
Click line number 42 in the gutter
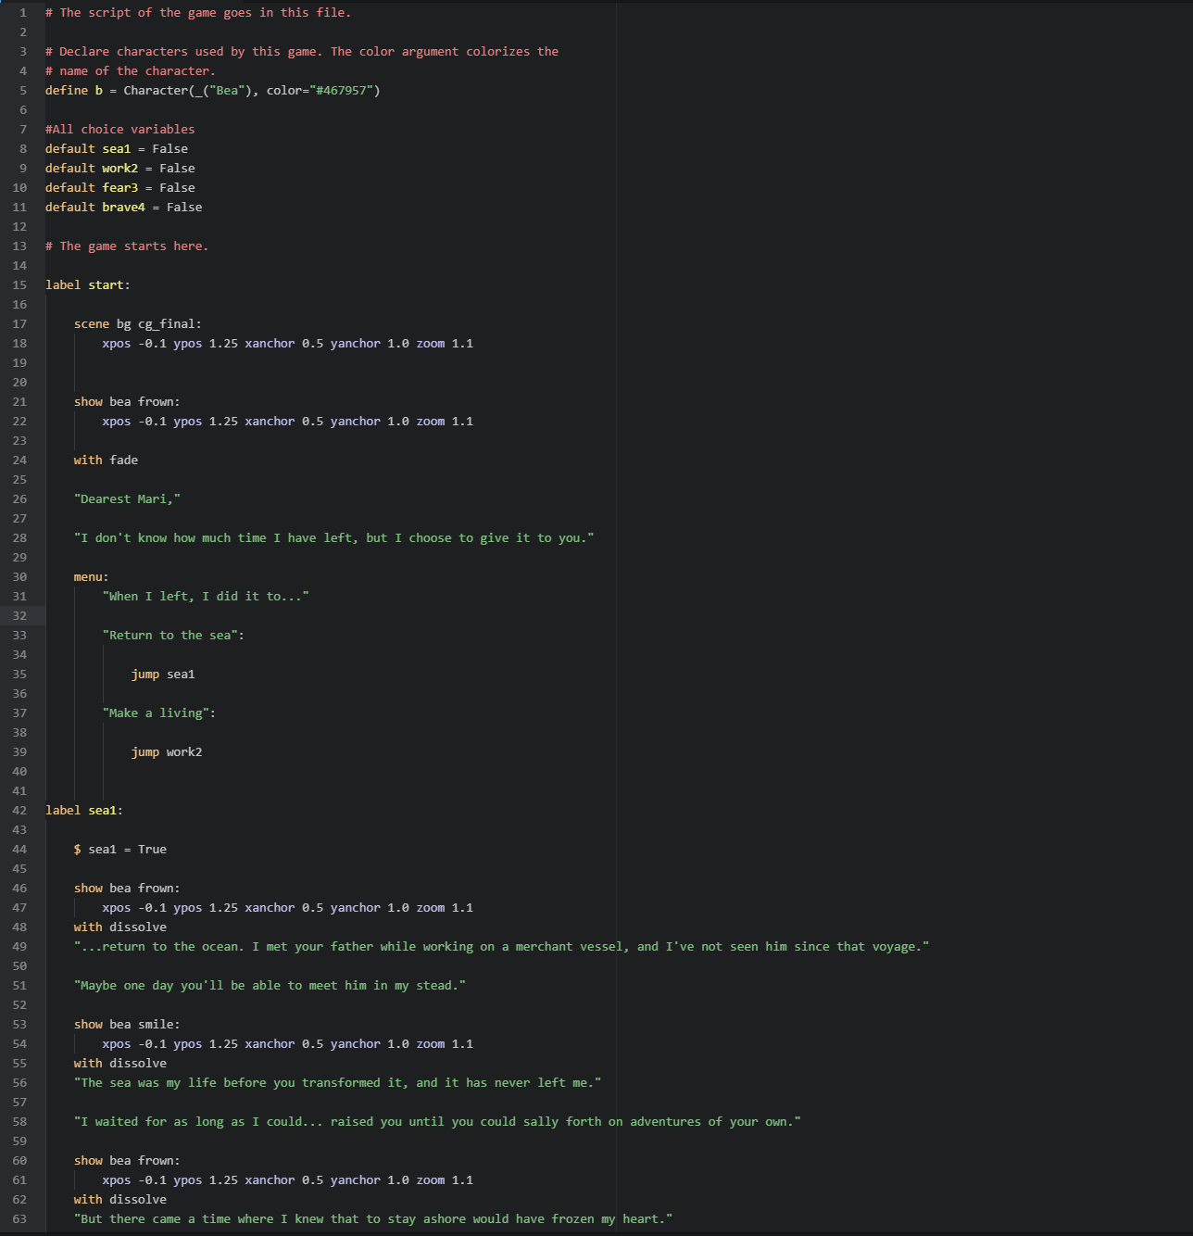click(19, 811)
